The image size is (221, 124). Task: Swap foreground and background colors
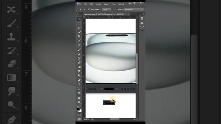(80, 106)
